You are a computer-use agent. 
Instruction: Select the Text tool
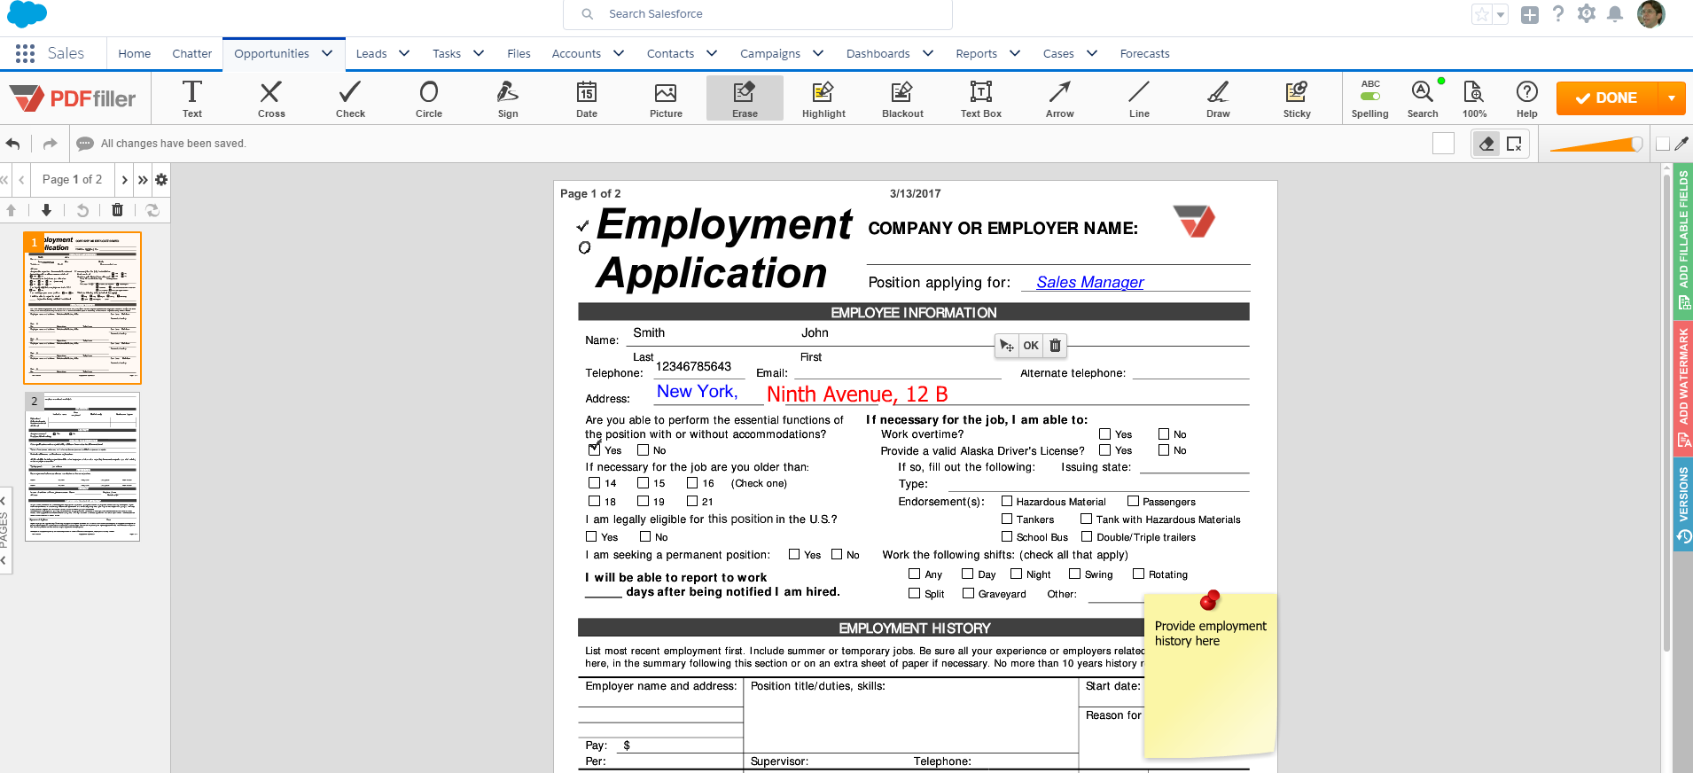pyautogui.click(x=192, y=98)
